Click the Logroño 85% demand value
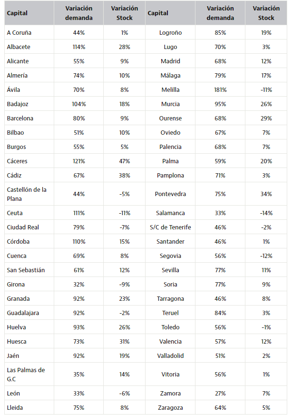The width and height of the screenshot is (292, 415). point(220,32)
